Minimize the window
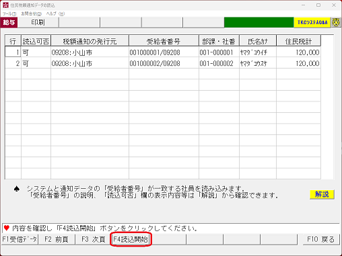The height and width of the screenshot is (256, 342). [x=303, y=5]
